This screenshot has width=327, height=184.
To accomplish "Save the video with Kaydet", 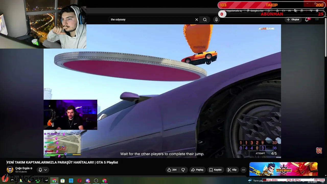I will click(215, 170).
